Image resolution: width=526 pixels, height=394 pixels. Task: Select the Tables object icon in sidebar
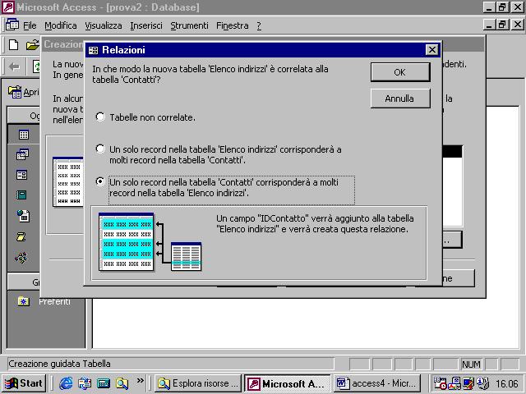pyautogui.click(x=24, y=135)
